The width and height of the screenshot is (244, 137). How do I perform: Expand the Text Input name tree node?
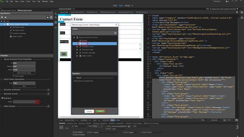[77, 47]
